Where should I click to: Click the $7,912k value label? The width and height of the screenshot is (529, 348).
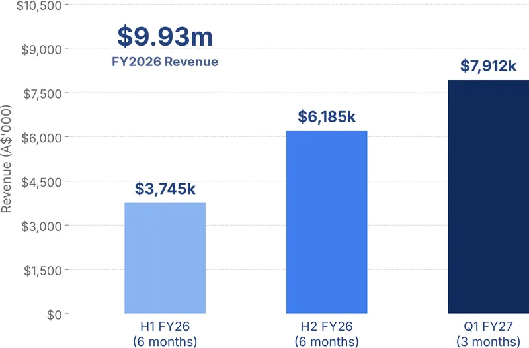pyautogui.click(x=488, y=65)
